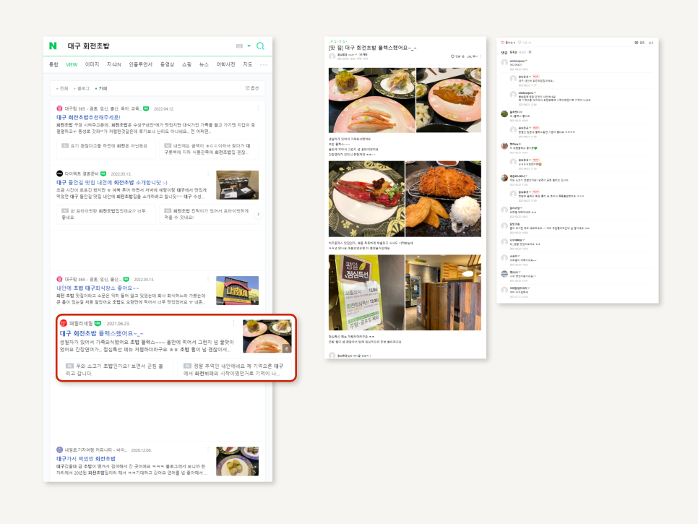Click the first comment's gray profile avatar

tap(504, 63)
